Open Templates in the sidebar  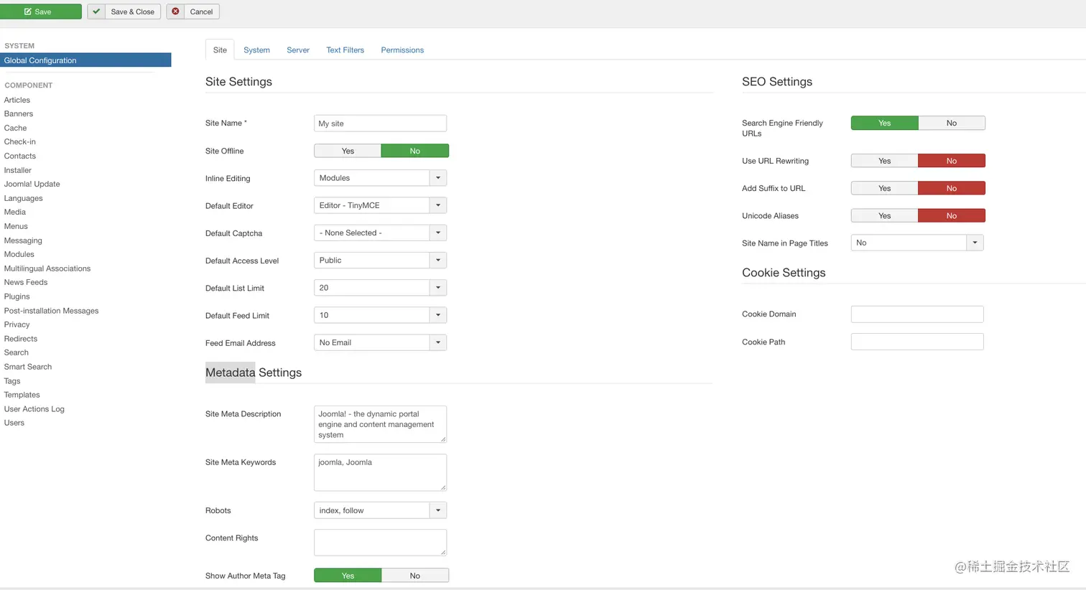[x=22, y=395]
